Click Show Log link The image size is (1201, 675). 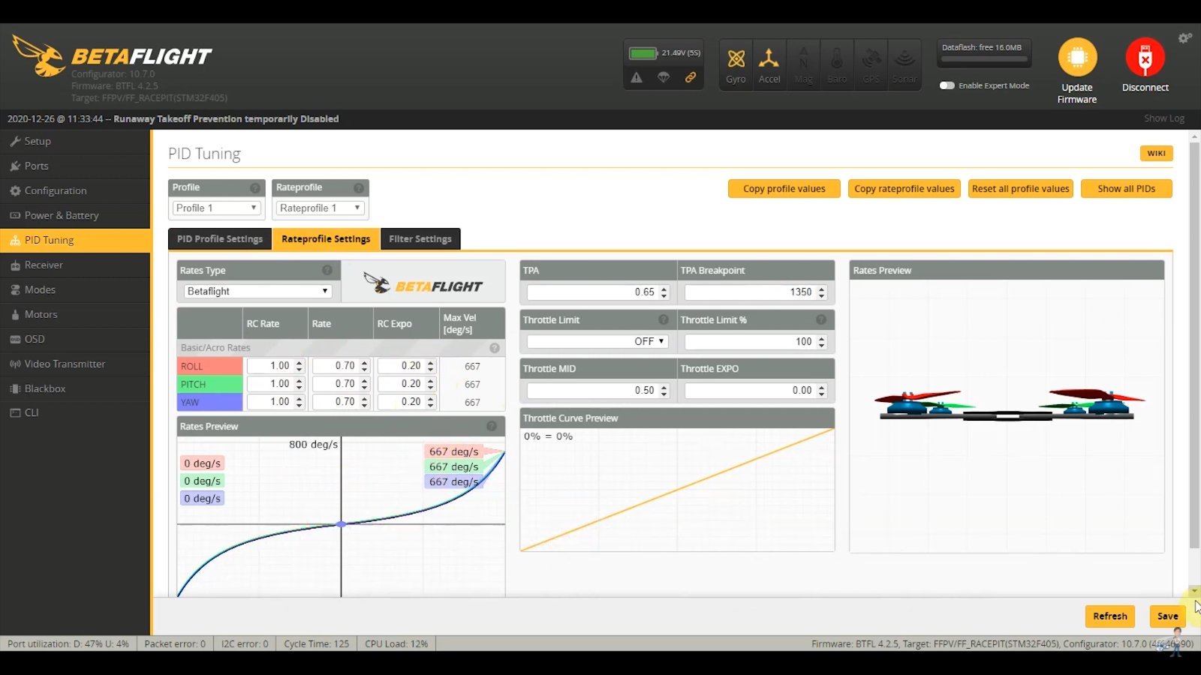[x=1164, y=118]
